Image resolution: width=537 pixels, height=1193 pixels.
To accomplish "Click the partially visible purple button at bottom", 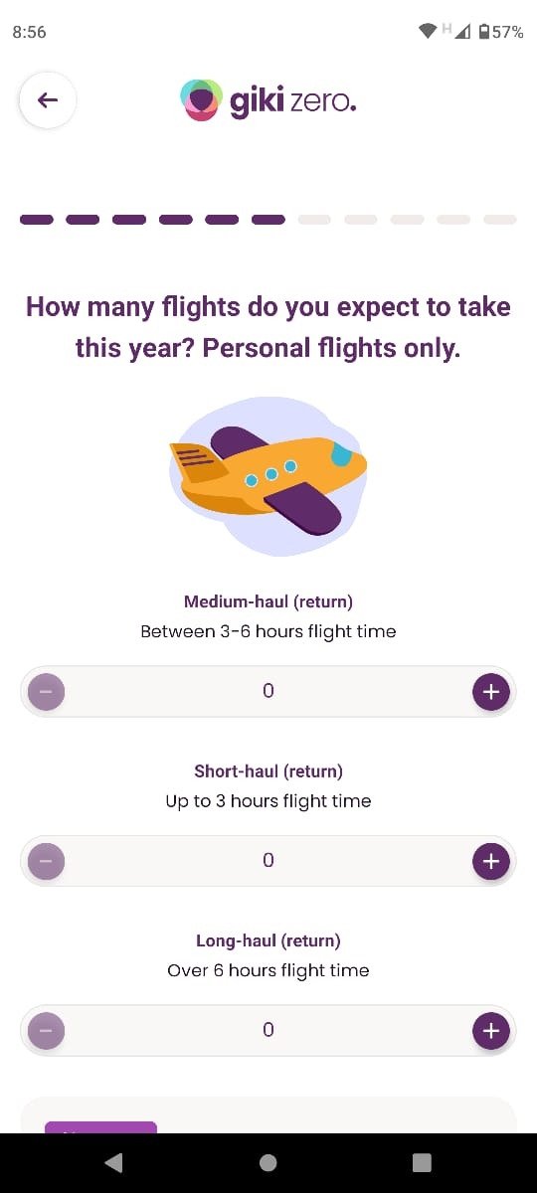I will [100, 1127].
